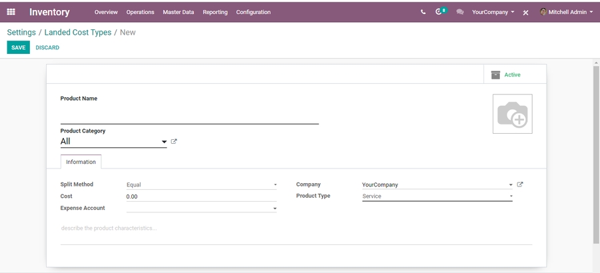The height and width of the screenshot is (273, 600).
Task: Open the Configuration menu
Action: pos(253,12)
